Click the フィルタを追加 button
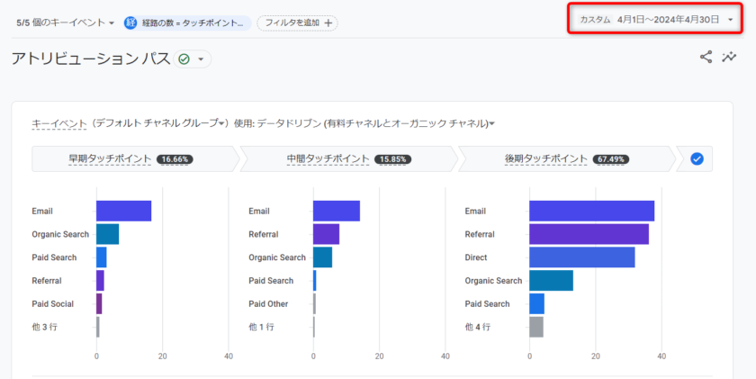This screenshot has width=756, height=379. [296, 23]
